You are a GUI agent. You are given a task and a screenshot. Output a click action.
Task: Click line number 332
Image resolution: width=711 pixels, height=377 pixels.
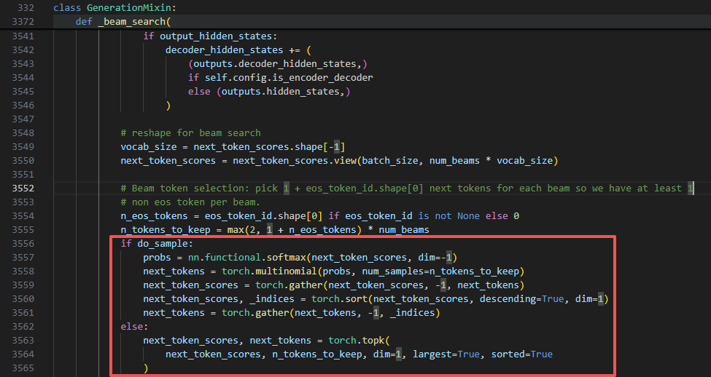click(x=26, y=8)
